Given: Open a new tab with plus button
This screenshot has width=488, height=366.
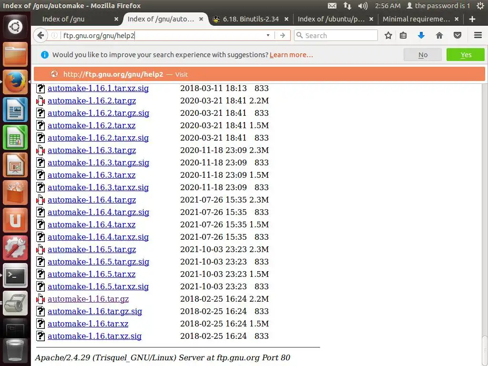Looking at the screenshot, I should [x=472, y=19].
